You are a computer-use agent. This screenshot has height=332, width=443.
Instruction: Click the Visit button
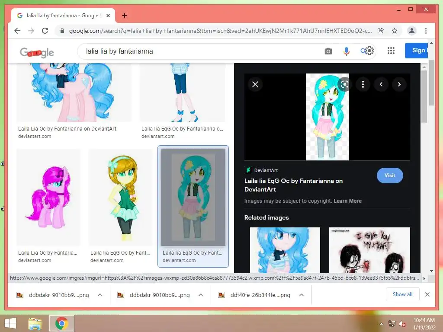390,176
